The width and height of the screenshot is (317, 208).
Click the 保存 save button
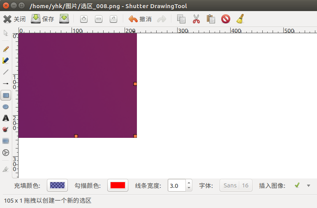coord(43,19)
